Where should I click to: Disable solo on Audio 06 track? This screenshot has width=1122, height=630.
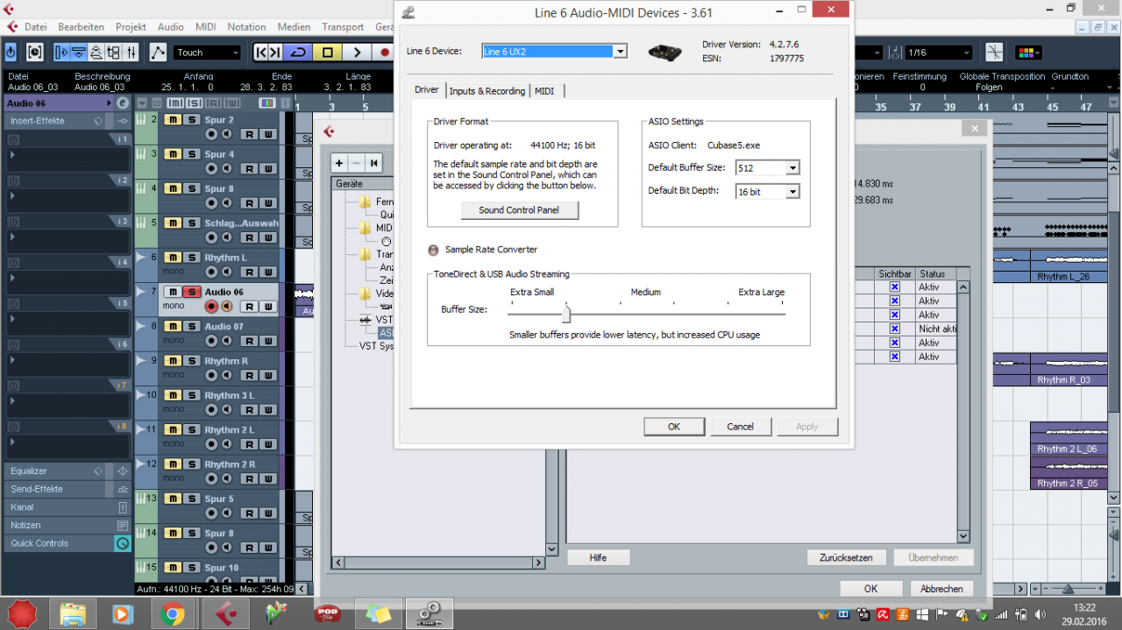pyautogui.click(x=190, y=292)
